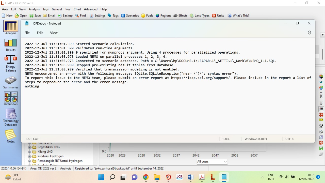Viewport: 325px width, 183px height.
Task: Toggle the 12.5 data labels icon
Action: point(321,120)
